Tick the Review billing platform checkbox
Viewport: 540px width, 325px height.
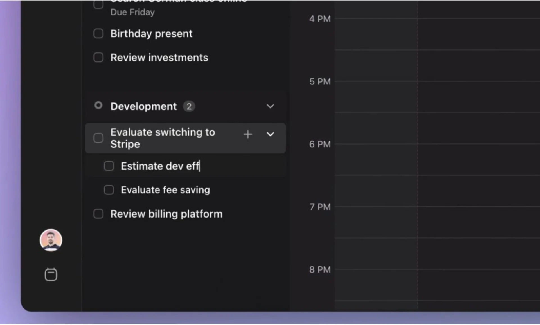click(x=98, y=214)
